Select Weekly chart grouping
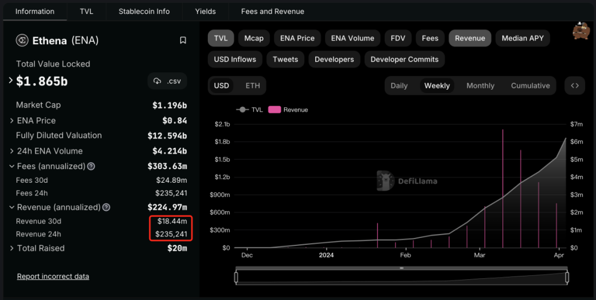Screen dimensions: 596x300 437,86
